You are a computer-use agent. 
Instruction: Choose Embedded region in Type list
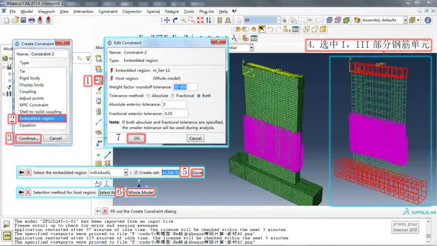(x=43, y=119)
